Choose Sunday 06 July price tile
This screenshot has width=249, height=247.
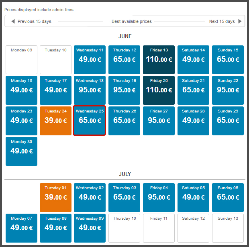point(228,198)
